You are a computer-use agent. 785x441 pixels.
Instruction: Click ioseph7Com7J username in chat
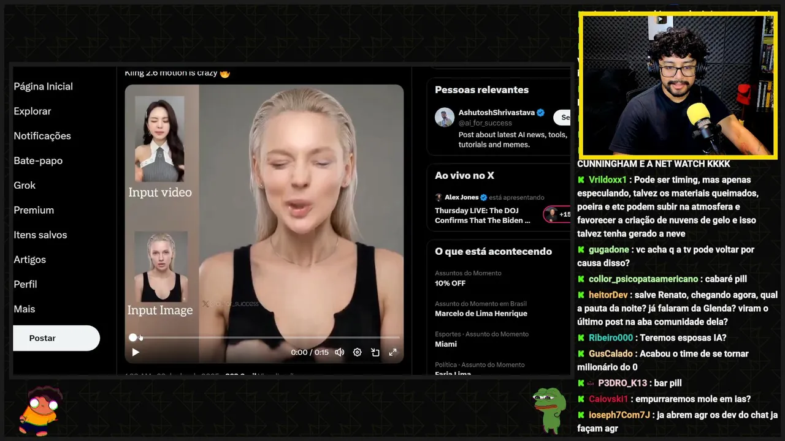pyautogui.click(x=619, y=415)
